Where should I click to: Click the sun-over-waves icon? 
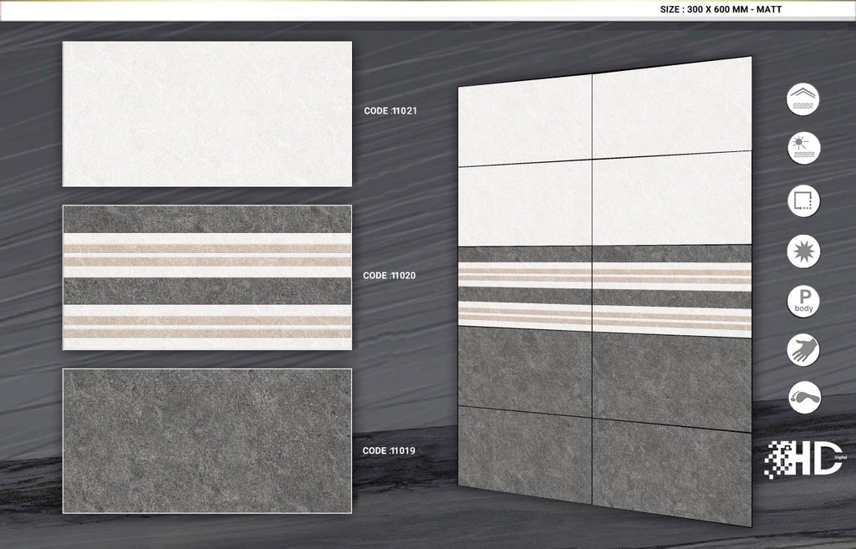(803, 148)
